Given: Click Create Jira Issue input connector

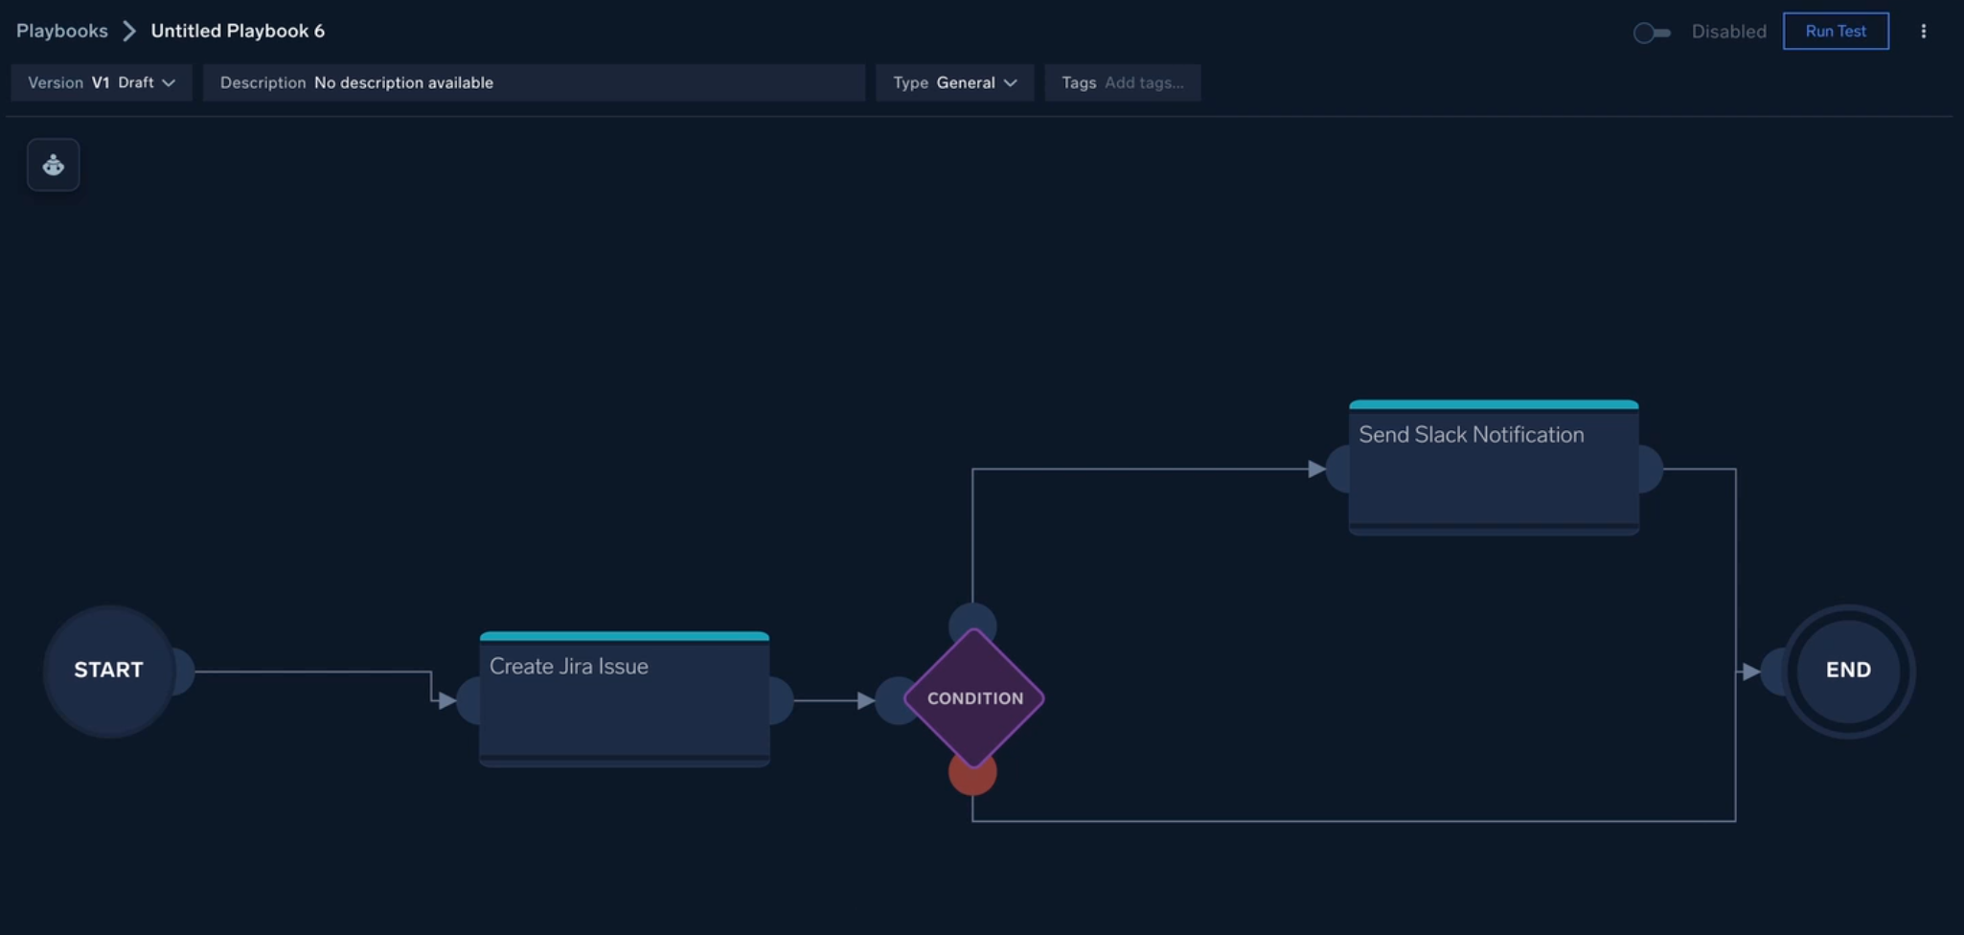Looking at the screenshot, I should [468, 700].
